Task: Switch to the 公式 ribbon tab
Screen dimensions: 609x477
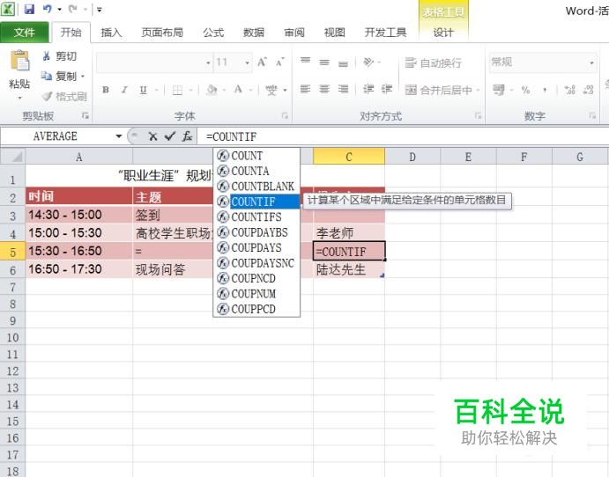Action: click(x=213, y=33)
